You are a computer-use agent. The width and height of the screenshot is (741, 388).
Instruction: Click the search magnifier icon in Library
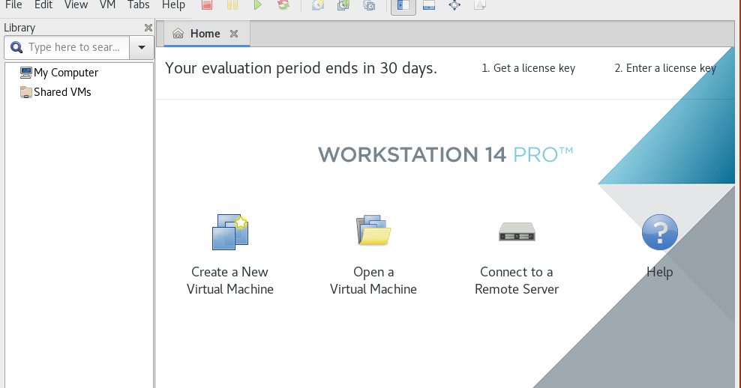point(16,47)
